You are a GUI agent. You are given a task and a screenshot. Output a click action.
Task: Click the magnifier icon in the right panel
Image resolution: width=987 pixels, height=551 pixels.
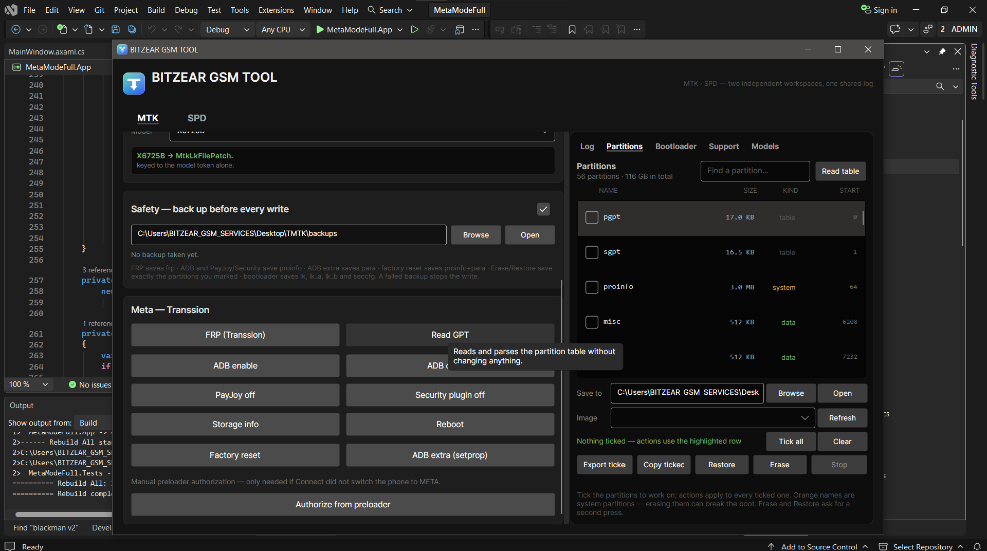point(940,86)
